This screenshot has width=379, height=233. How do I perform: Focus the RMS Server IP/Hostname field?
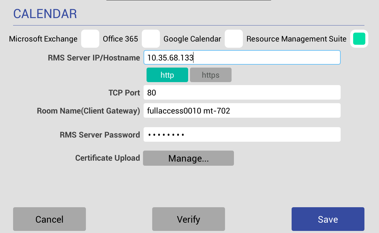point(242,58)
